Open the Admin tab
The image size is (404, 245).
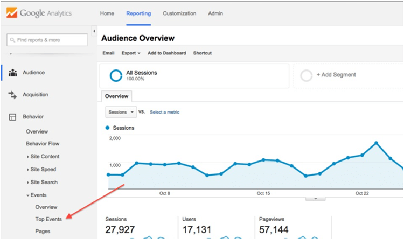(215, 13)
